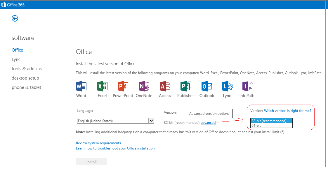Click the Publisher application icon
This screenshot has height=169, width=328.
click(185, 86)
